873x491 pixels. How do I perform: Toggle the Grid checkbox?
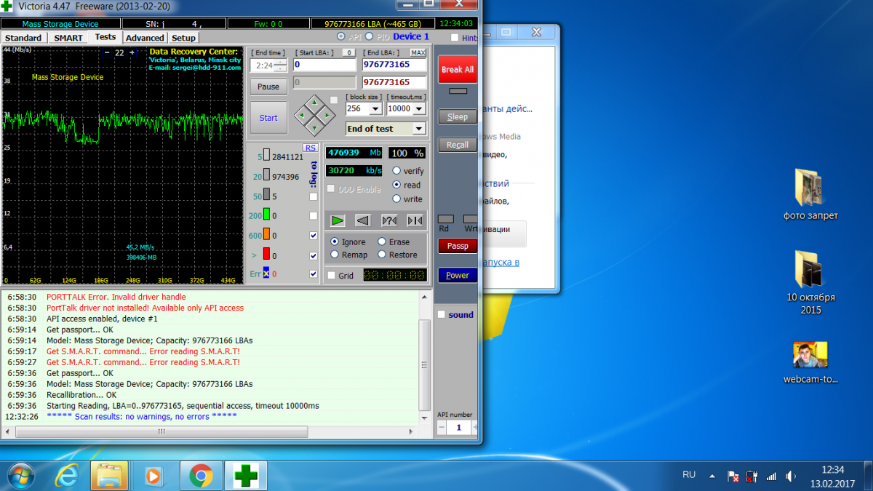pyautogui.click(x=332, y=276)
